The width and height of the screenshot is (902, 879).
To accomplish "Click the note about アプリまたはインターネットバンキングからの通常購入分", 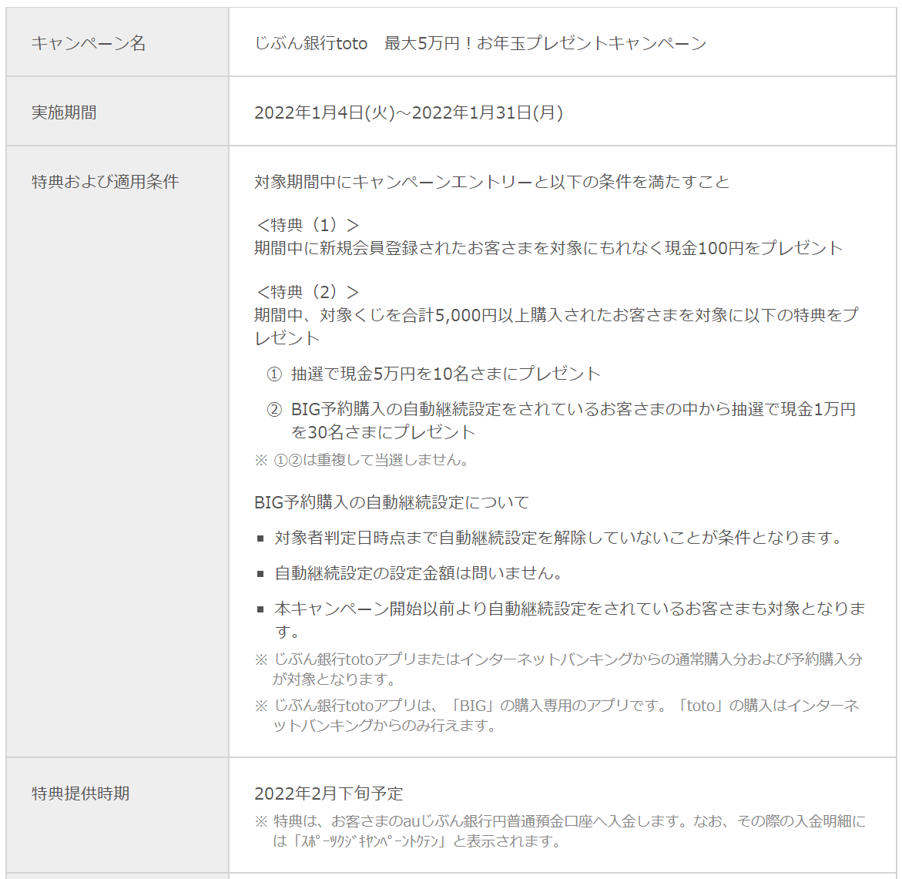I will point(558,669).
